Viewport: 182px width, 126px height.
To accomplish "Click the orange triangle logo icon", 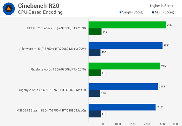I will pos(9,9).
